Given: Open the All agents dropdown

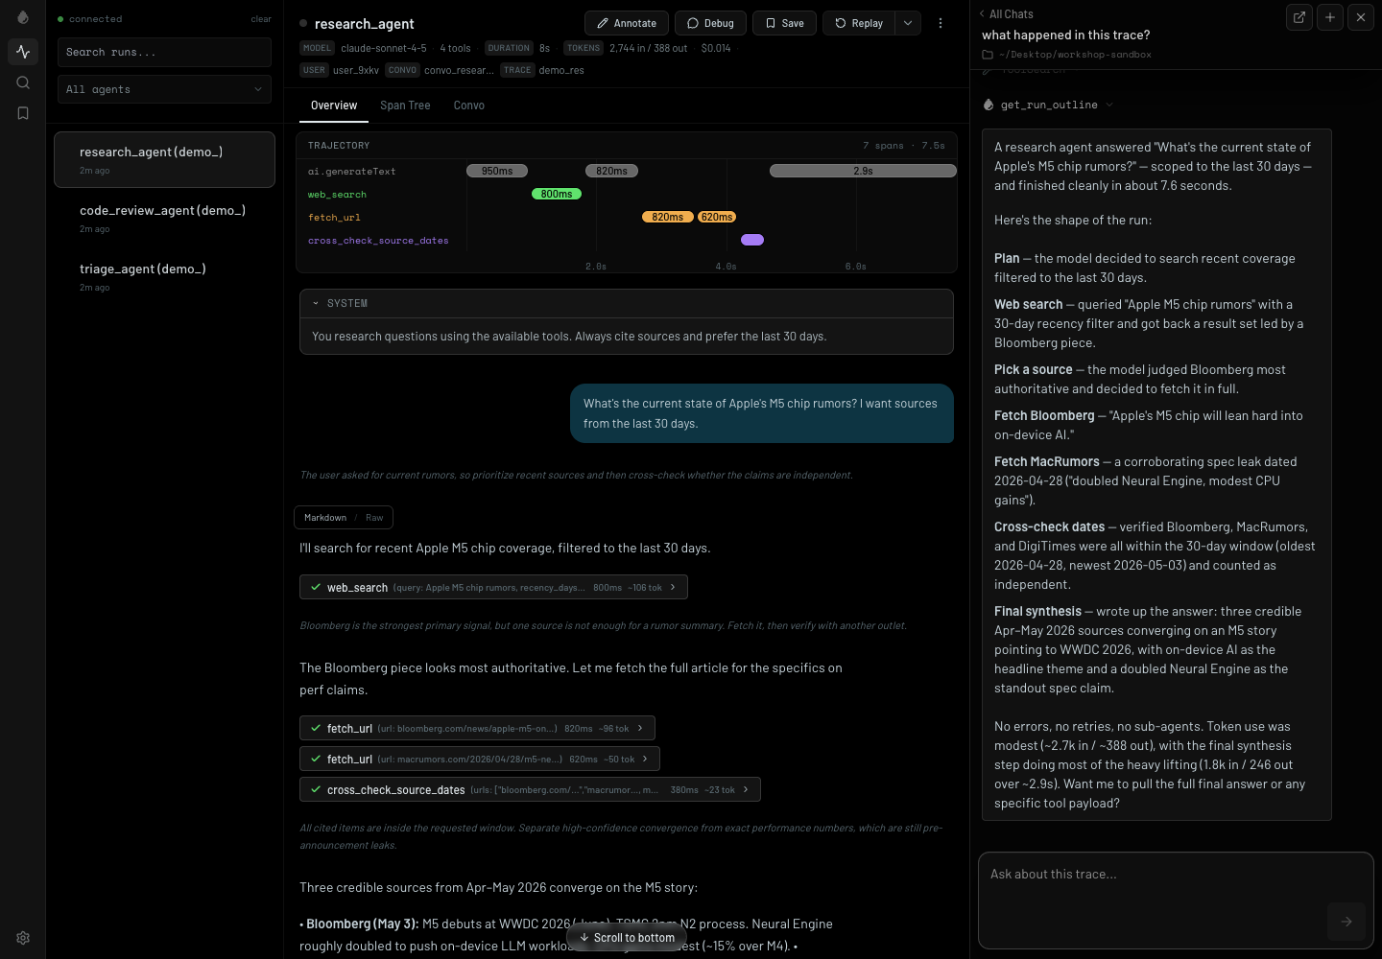Looking at the screenshot, I should point(164,89).
